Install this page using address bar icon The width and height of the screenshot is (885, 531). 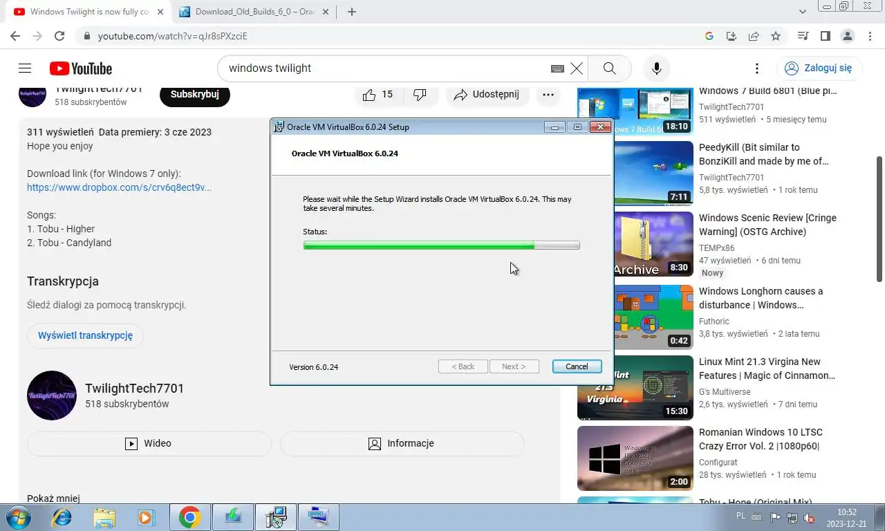click(x=732, y=36)
